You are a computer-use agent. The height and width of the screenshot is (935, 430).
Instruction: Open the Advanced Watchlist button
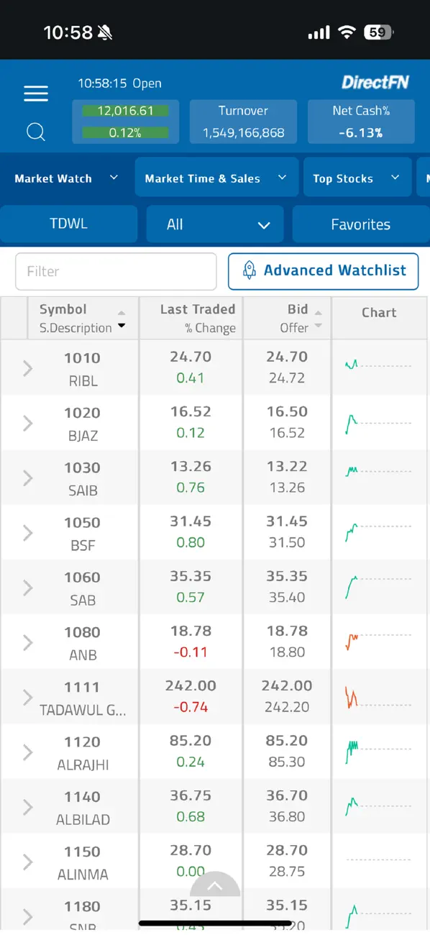(x=324, y=271)
